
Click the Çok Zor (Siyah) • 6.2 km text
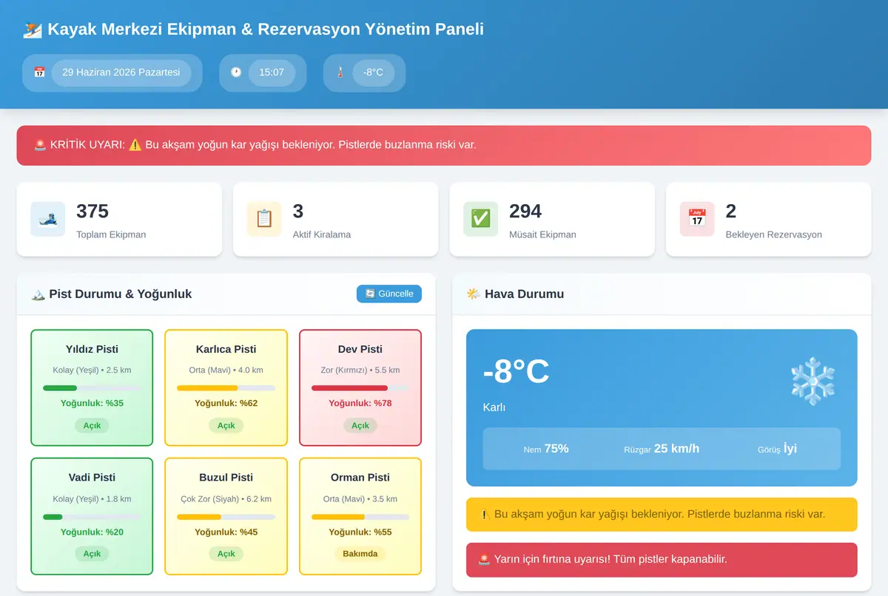226,499
